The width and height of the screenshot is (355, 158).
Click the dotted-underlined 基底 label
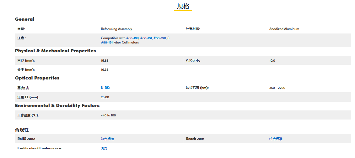point(21,88)
